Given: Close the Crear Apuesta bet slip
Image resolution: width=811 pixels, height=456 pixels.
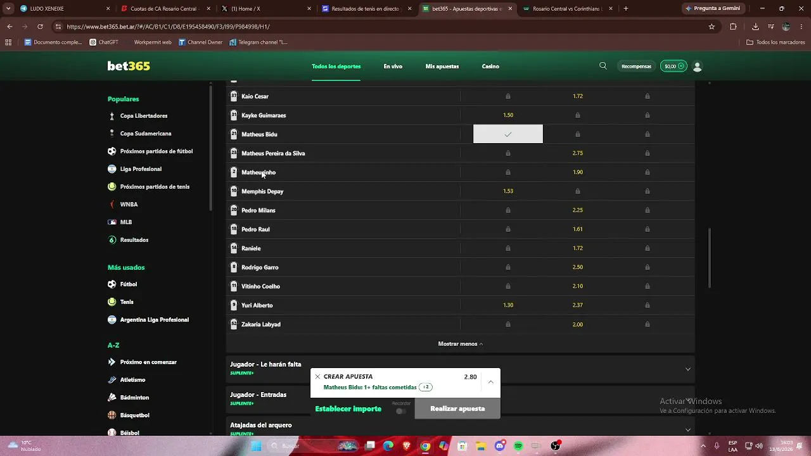Looking at the screenshot, I should point(317,376).
